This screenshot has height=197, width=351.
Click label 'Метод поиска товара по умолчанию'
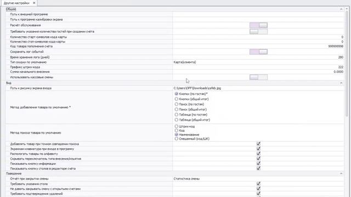click(x=35, y=133)
